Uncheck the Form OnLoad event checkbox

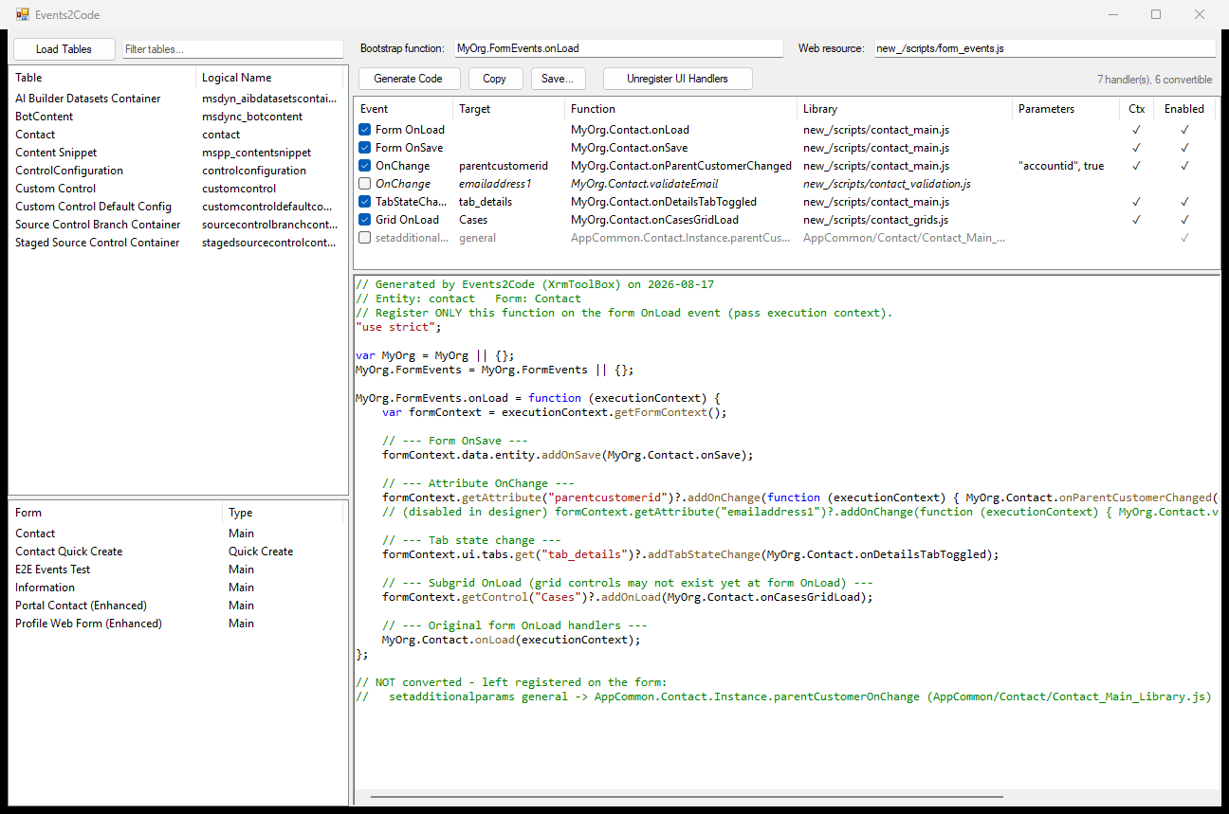click(365, 130)
